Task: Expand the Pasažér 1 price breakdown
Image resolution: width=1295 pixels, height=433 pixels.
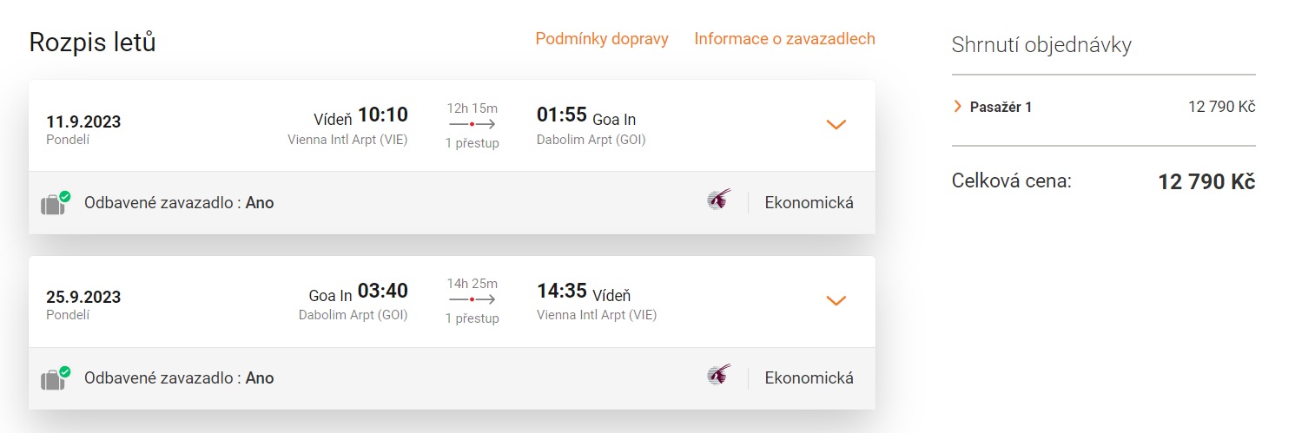Action: (958, 107)
